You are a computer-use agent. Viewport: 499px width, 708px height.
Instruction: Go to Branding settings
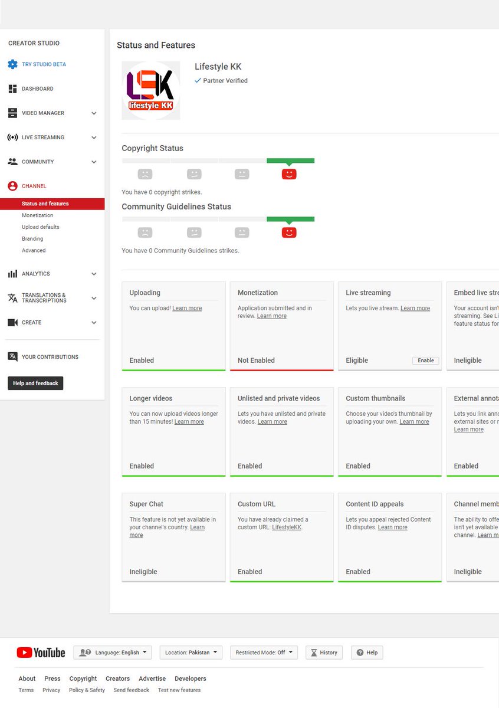pyautogui.click(x=32, y=239)
